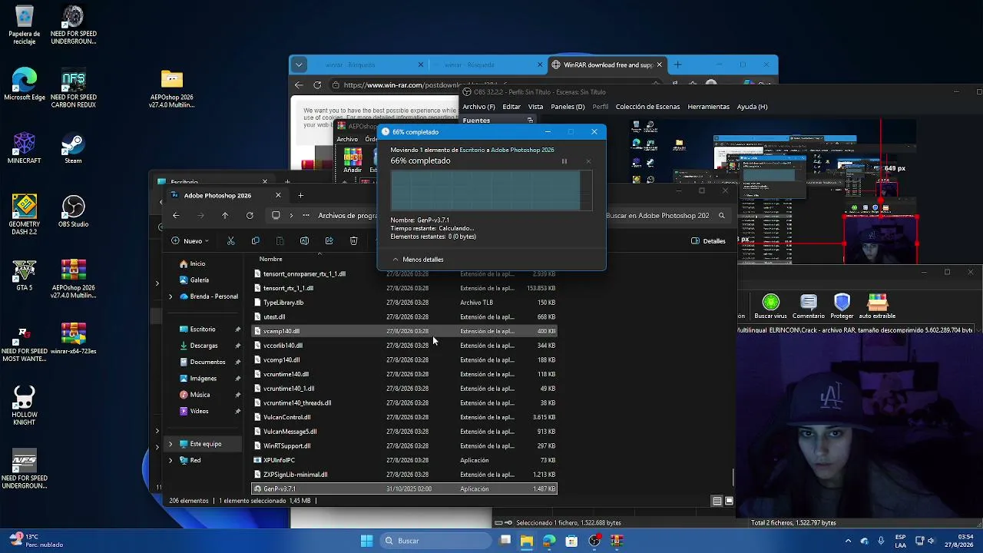Refresh the Adobe Photoshop 2026 folder view
The width and height of the screenshot is (983, 553).
[x=250, y=216]
